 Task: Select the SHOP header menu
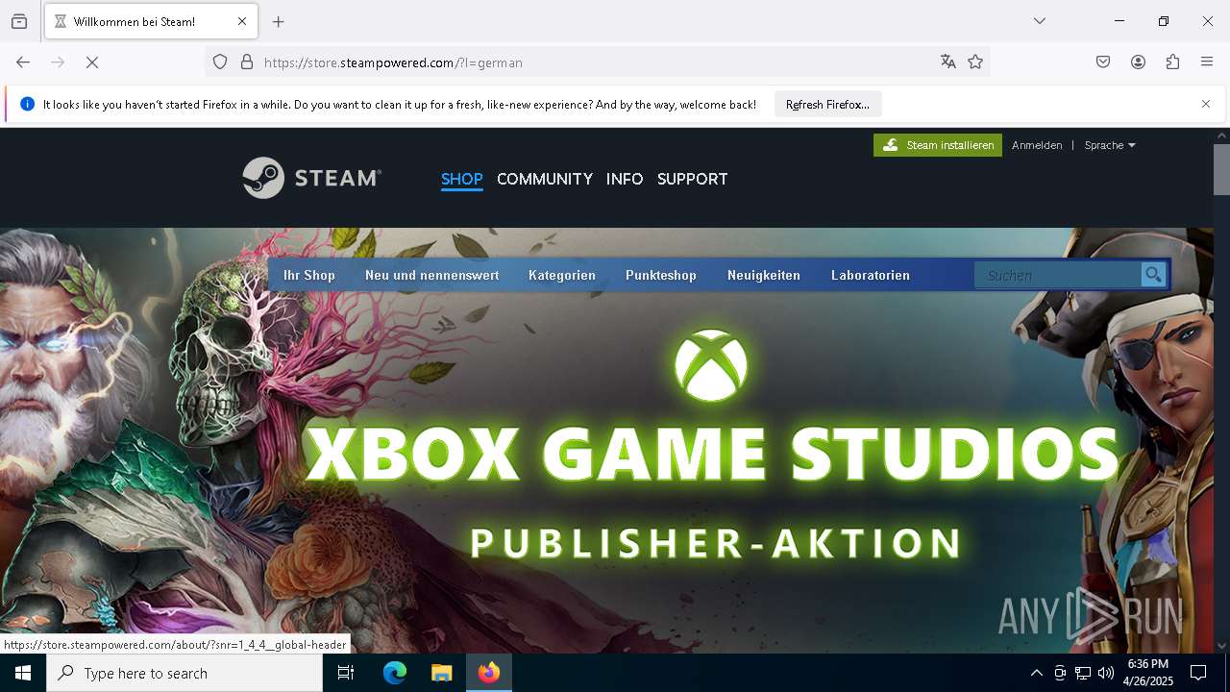pos(462,179)
